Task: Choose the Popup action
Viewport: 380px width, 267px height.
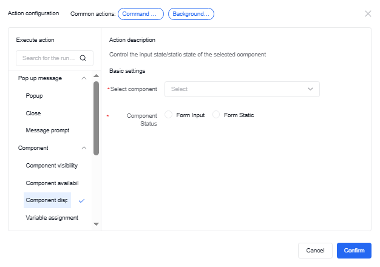Action: click(x=34, y=96)
